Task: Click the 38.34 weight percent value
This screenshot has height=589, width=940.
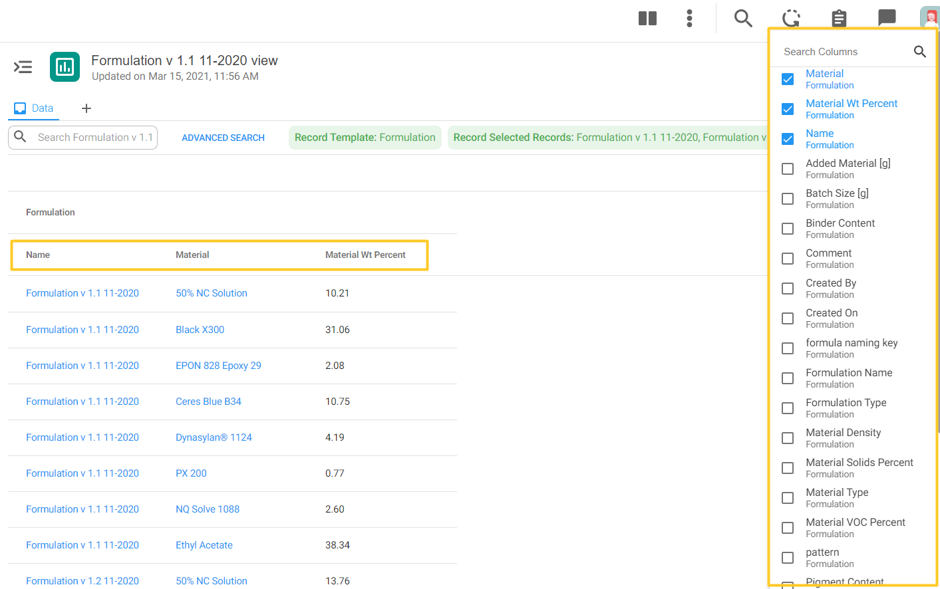Action: tap(337, 545)
